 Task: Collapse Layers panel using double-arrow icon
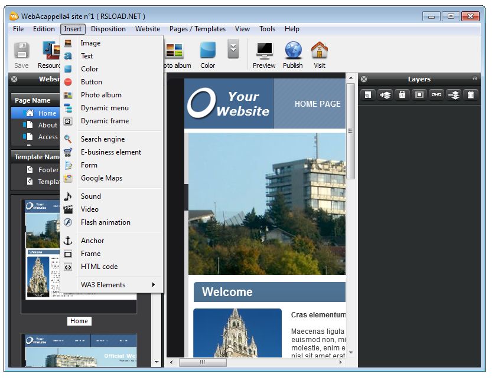coord(474,78)
